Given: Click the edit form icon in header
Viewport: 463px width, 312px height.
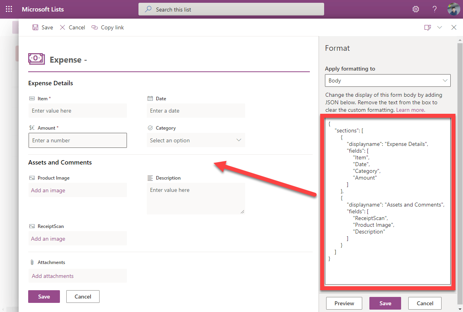Looking at the screenshot, I should coord(427,27).
